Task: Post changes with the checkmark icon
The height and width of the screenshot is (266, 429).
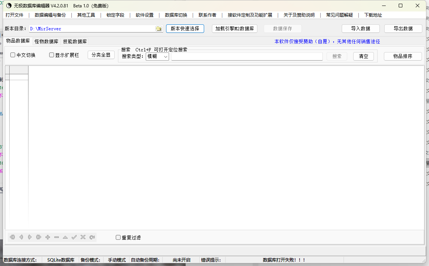Action: coord(74,237)
